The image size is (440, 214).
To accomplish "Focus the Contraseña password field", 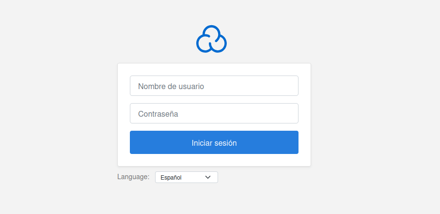I will point(214,113).
